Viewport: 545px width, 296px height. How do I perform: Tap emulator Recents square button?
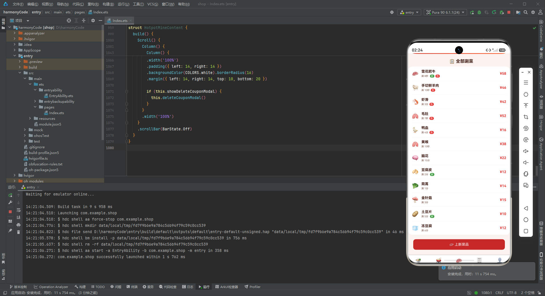pyautogui.click(x=526, y=231)
